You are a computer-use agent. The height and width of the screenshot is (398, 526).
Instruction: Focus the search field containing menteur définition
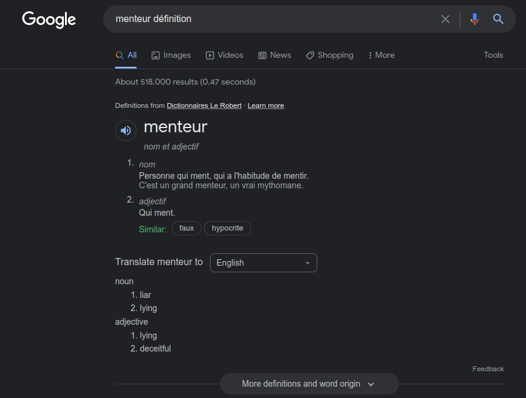[x=275, y=19]
